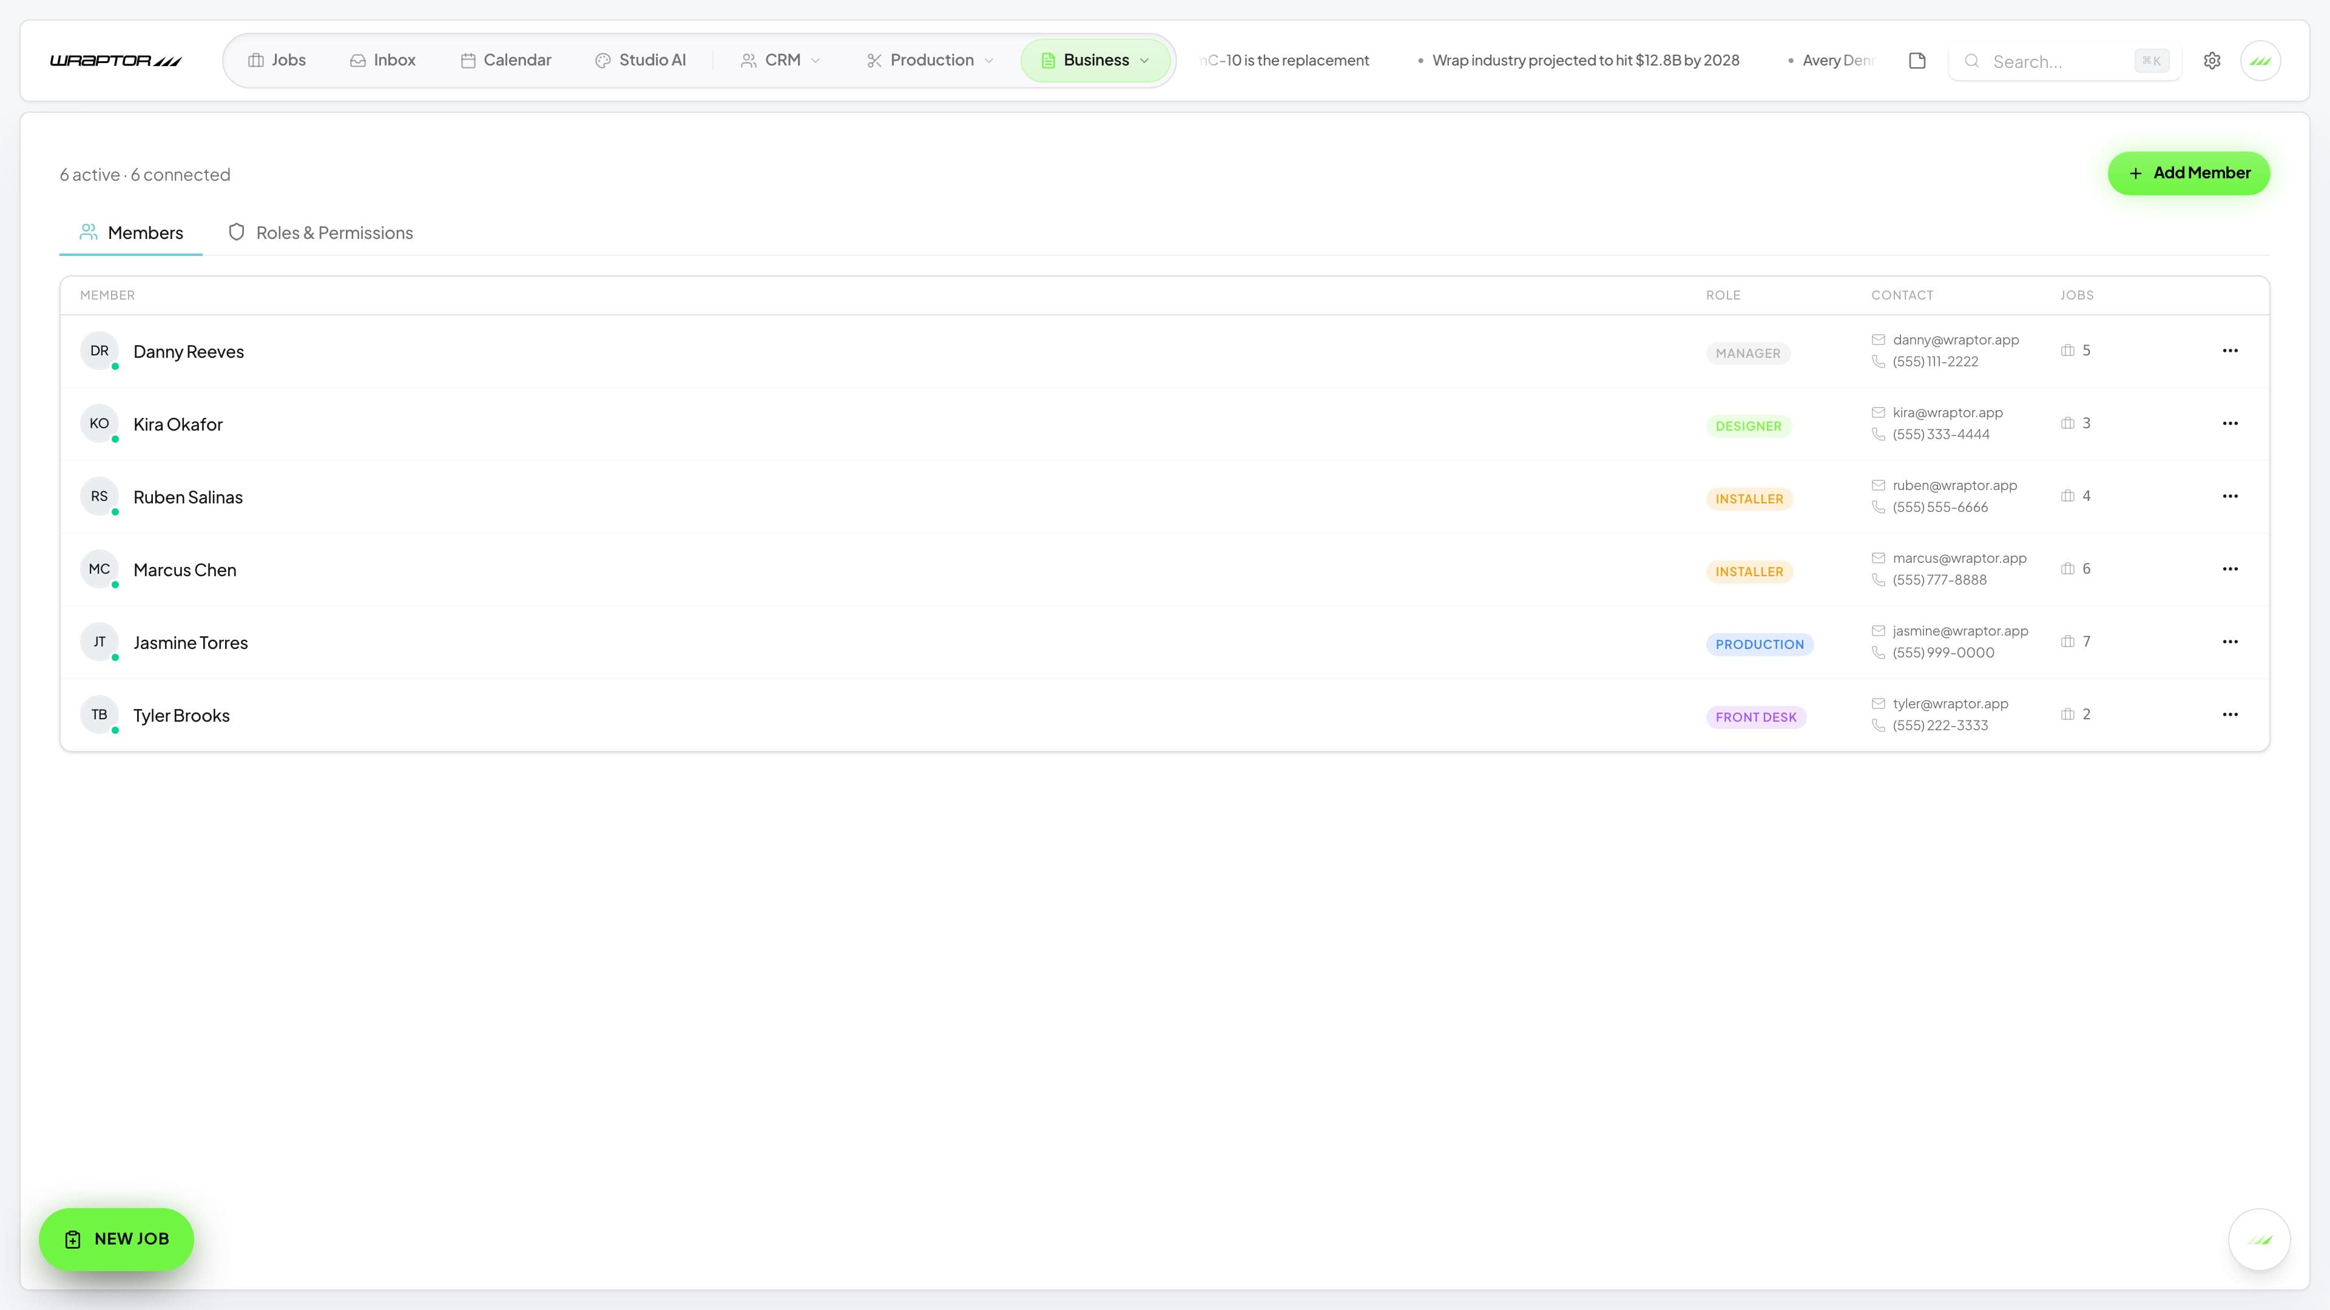Click the MC avatar for Marcus Chen

click(x=100, y=569)
